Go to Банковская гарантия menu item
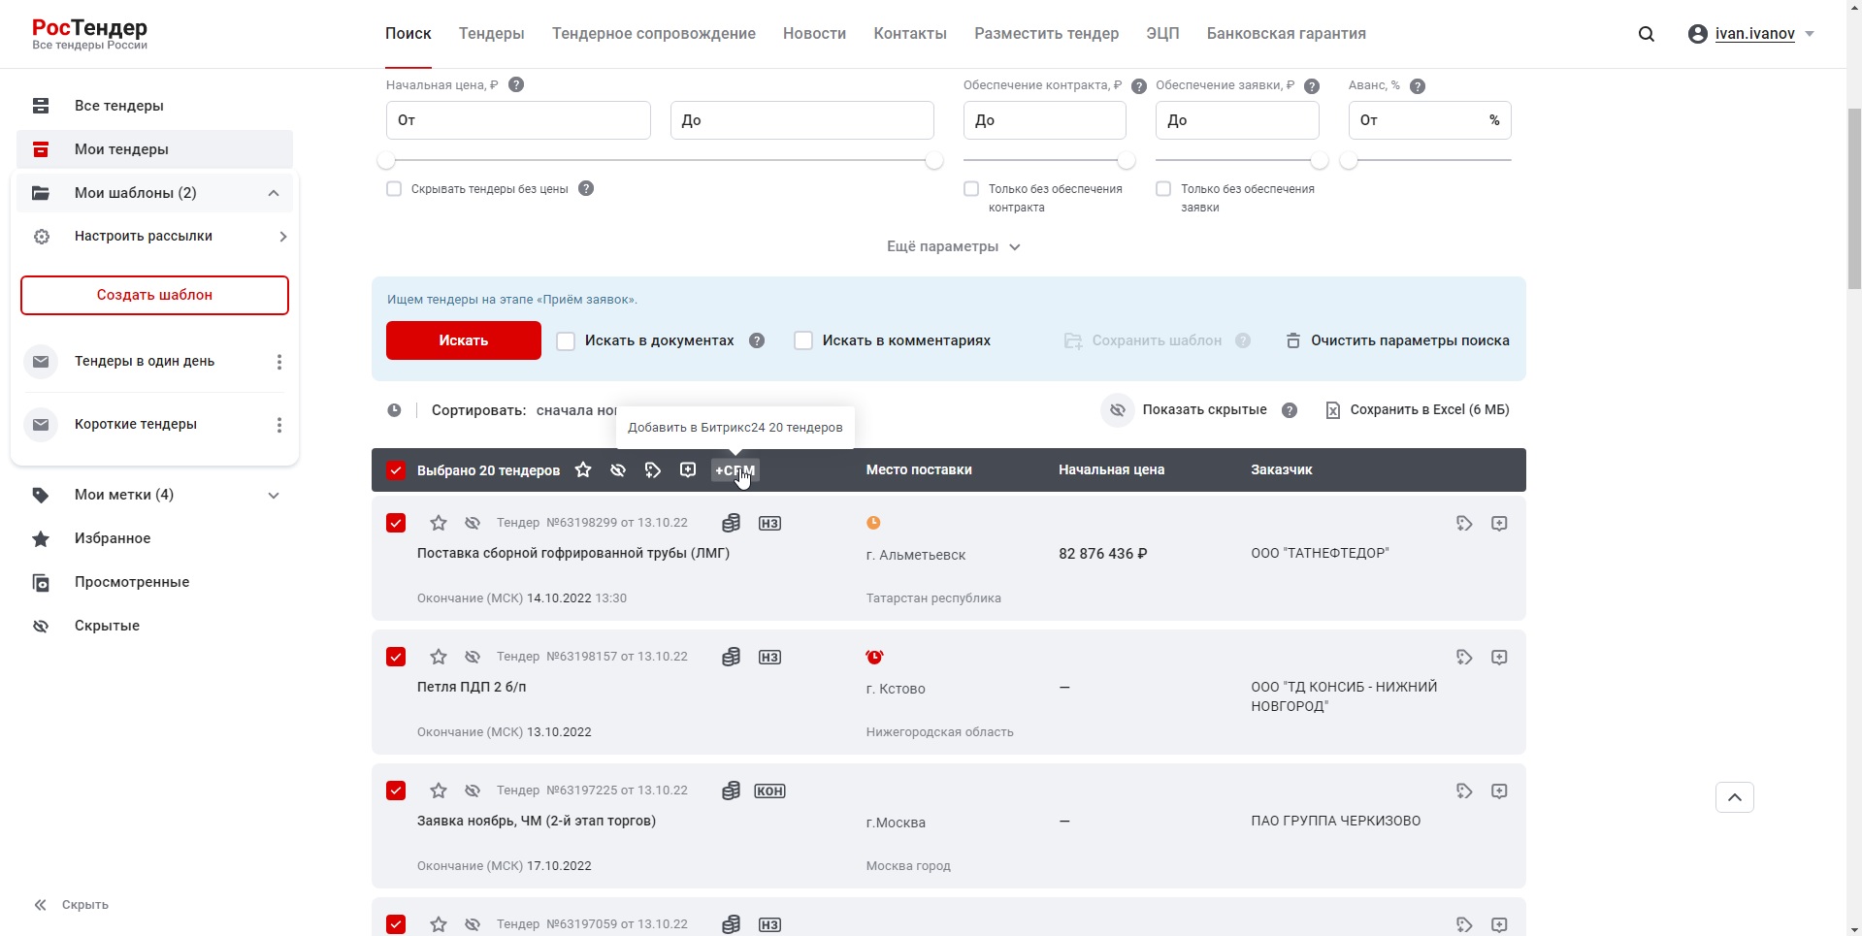Viewport: 1862px width, 936px height. pyautogui.click(x=1286, y=34)
